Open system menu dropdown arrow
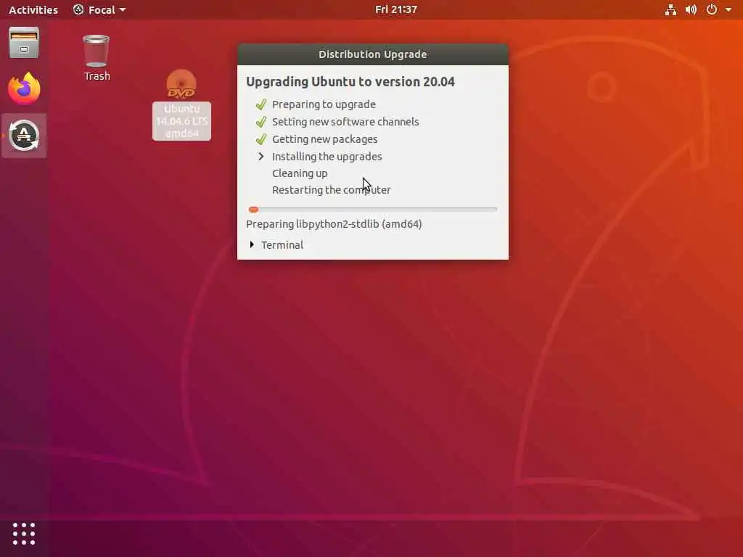 [728, 9]
